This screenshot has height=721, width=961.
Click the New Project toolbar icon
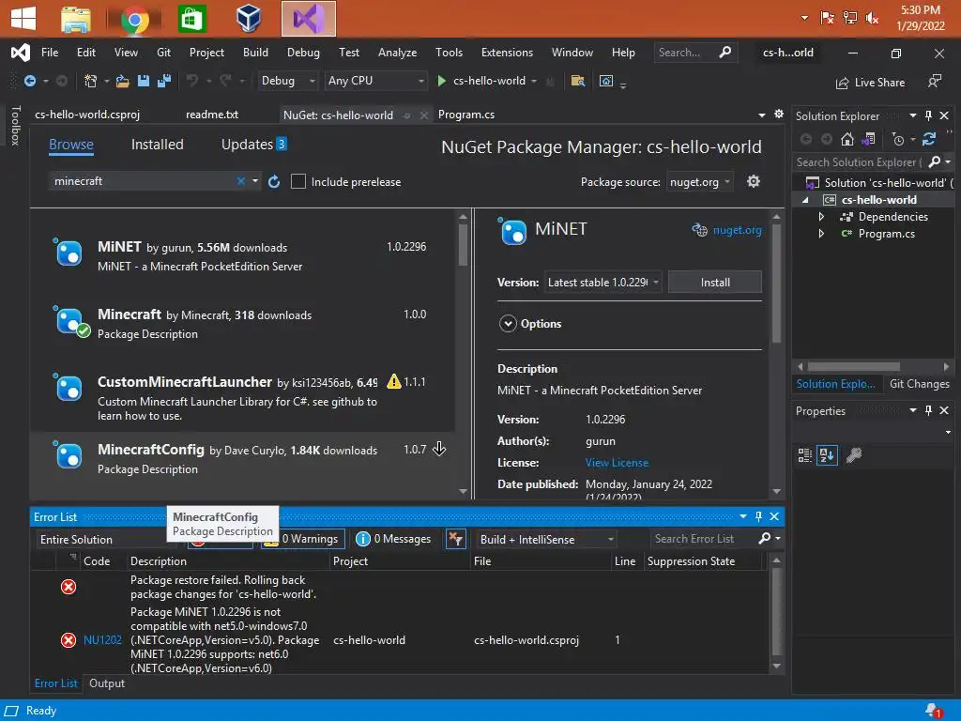(90, 81)
